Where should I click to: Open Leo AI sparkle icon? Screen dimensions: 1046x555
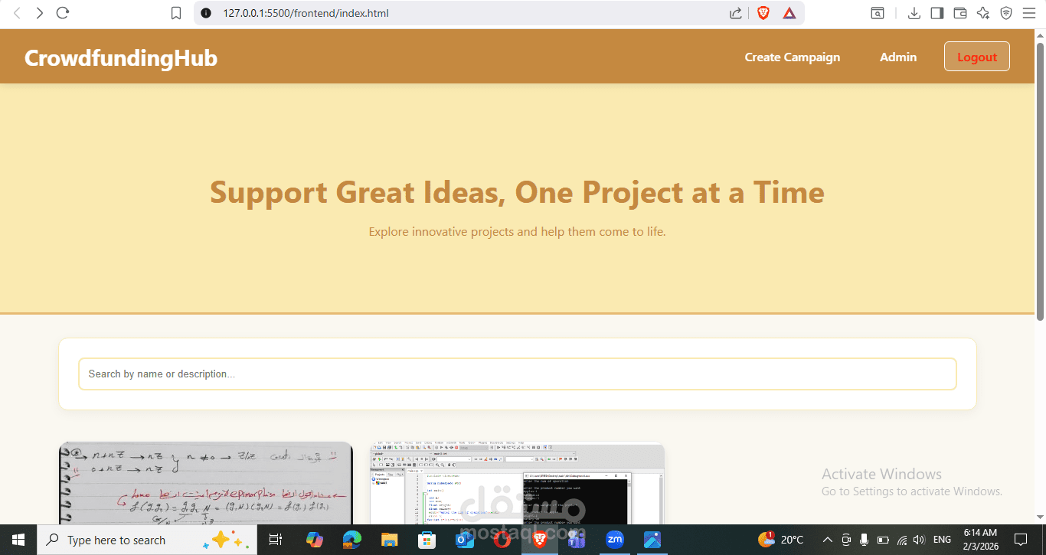pos(983,13)
